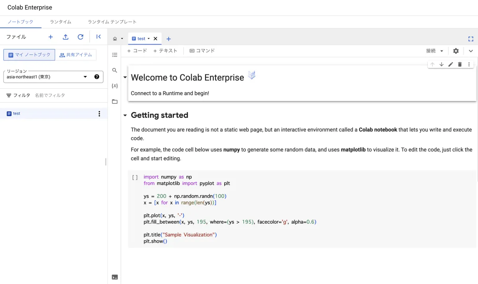Viewport: 478px width, 284px height.
Task: Expand the 接続 dropdown arrow
Action: [x=442, y=51]
